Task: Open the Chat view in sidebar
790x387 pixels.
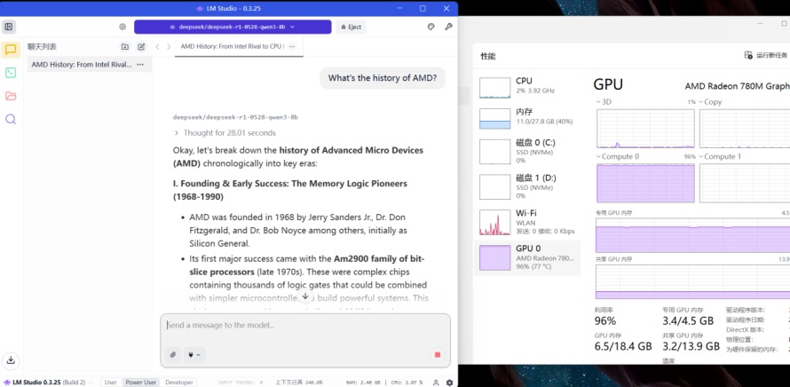Action: tap(11, 50)
